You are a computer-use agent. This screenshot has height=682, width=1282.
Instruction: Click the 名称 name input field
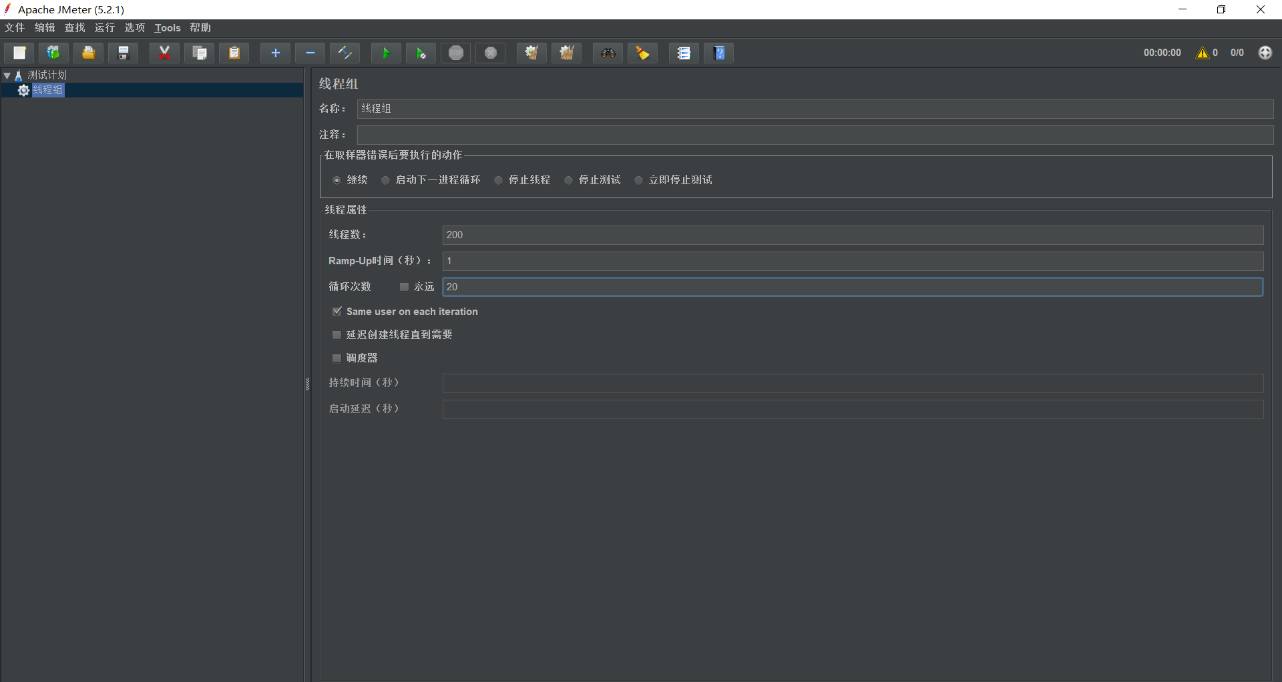(815, 109)
